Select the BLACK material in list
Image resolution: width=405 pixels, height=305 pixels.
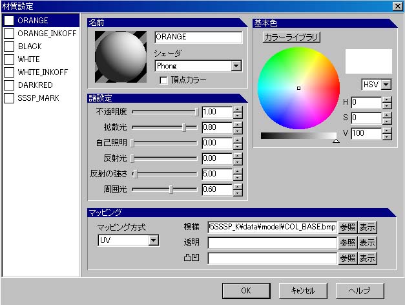pos(30,47)
